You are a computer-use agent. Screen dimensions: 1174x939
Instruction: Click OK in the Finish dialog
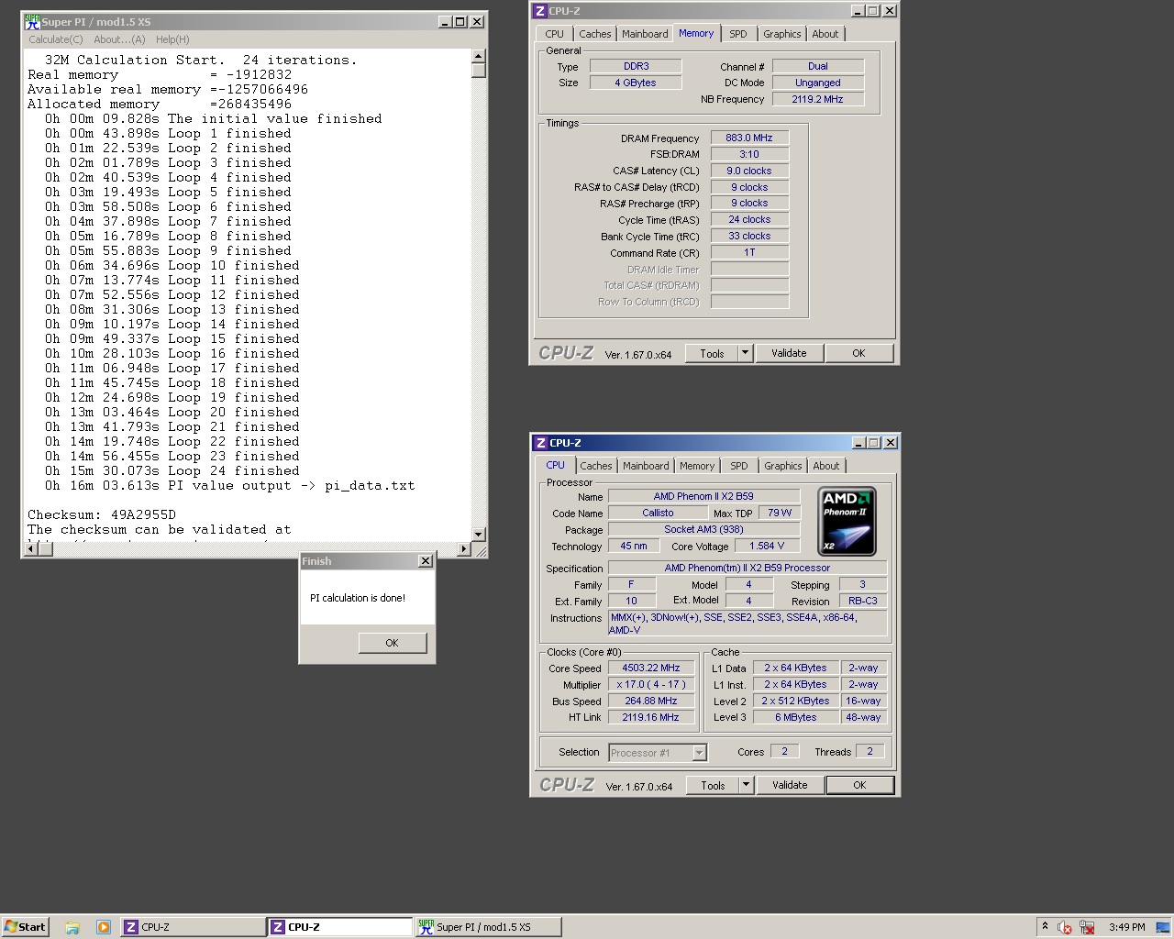point(393,643)
